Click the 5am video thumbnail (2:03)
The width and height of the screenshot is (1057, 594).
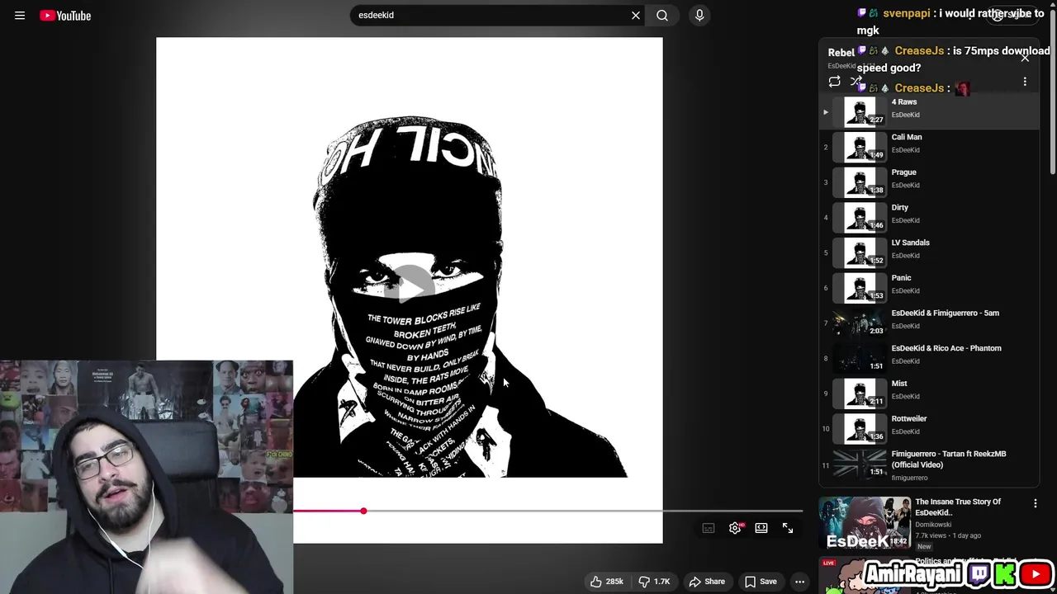point(860,323)
